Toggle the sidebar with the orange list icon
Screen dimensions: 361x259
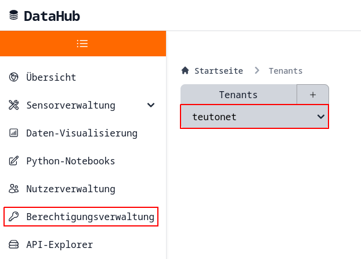82,44
